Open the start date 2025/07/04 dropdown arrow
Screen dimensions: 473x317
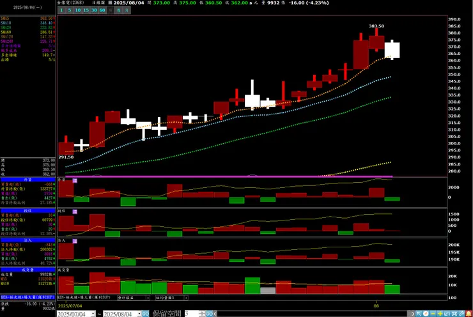[93, 314]
